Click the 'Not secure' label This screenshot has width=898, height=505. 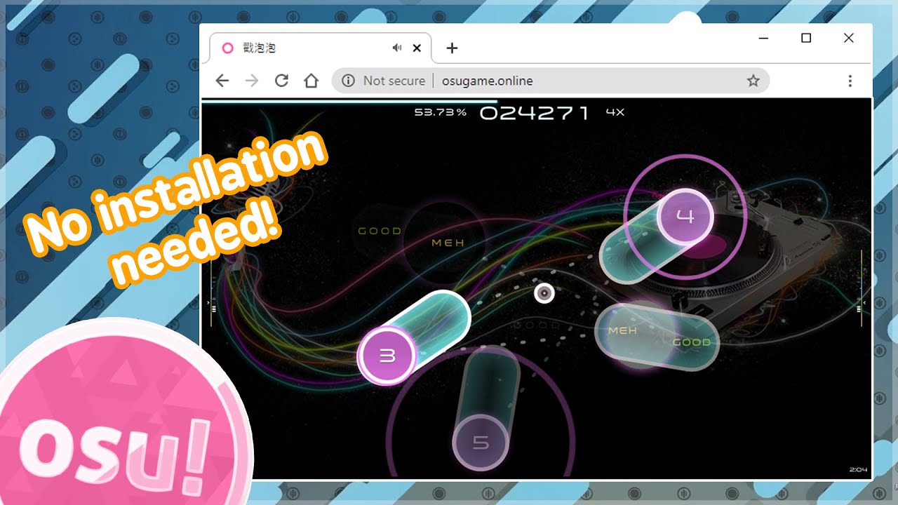[x=394, y=81]
